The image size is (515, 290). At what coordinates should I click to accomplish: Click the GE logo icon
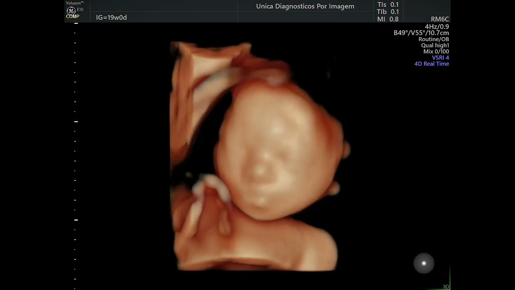tap(71, 10)
